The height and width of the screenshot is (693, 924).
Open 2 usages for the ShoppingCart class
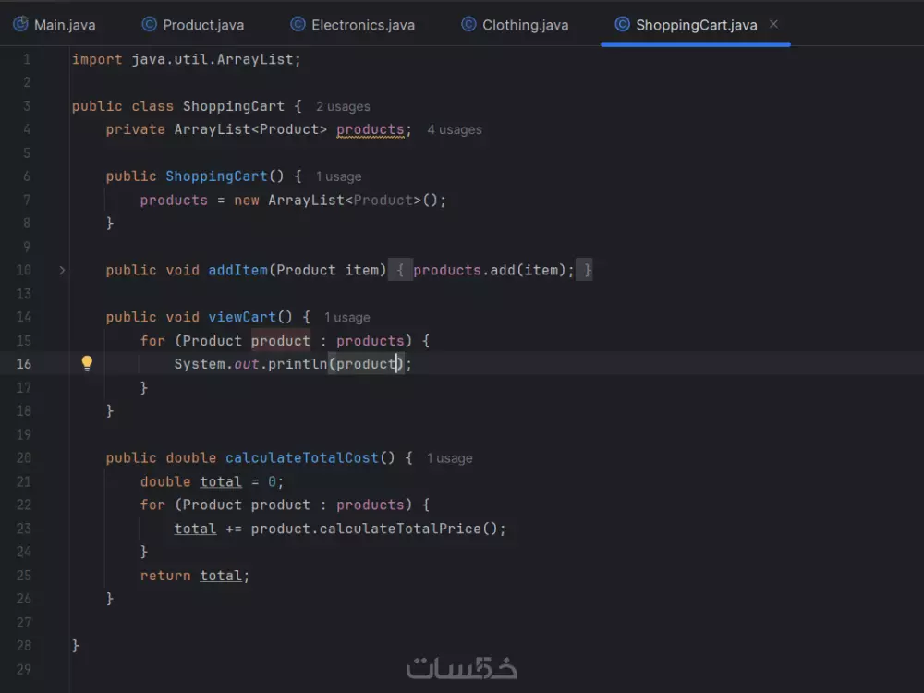pos(343,106)
